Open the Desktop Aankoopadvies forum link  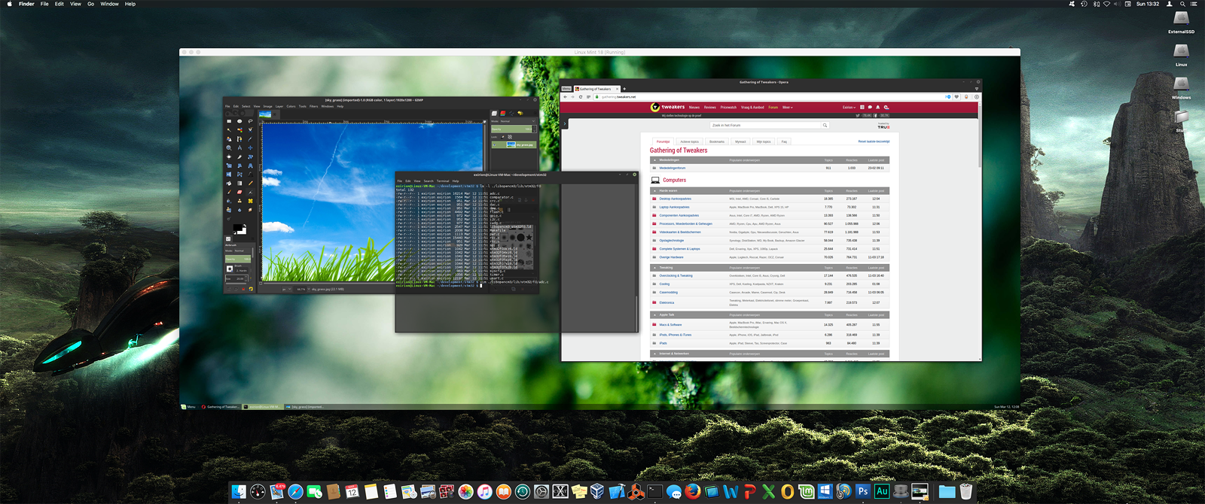(675, 199)
